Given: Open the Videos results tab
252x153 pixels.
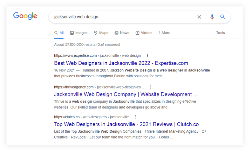Looking at the screenshot, I should (144, 33).
